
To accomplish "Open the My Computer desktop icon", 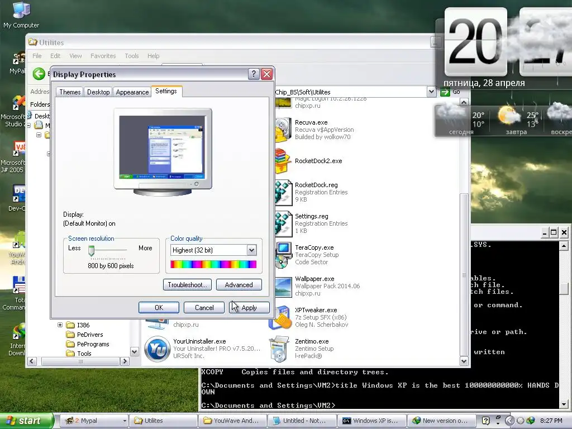I will [21, 15].
